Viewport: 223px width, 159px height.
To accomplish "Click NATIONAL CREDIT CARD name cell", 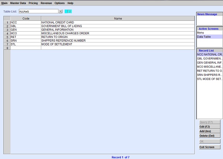I will point(118,22).
